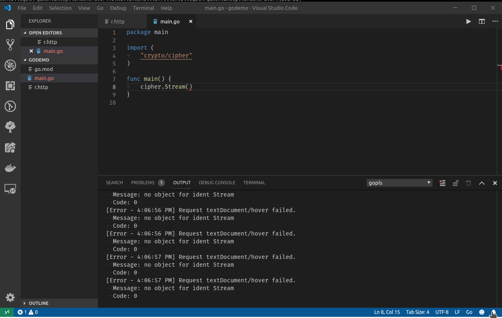502x318 pixels.
Task: Open the feedback smiley in status bar
Action: 481,312
